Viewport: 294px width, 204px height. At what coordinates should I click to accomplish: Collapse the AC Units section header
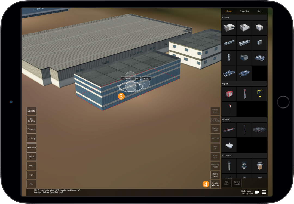click(244, 17)
